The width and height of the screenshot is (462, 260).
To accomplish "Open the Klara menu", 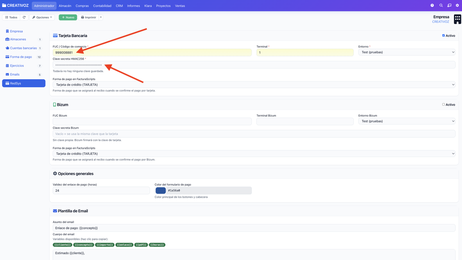I will point(148,6).
